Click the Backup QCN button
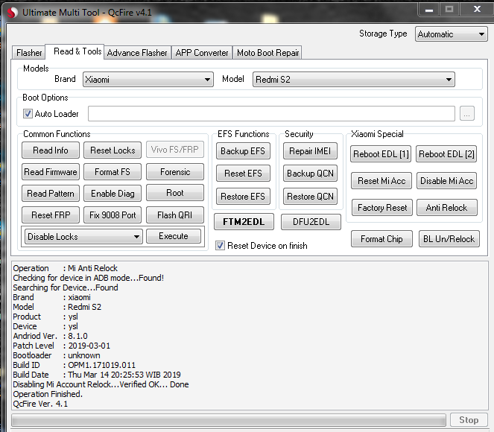The image size is (494, 432). 310,174
